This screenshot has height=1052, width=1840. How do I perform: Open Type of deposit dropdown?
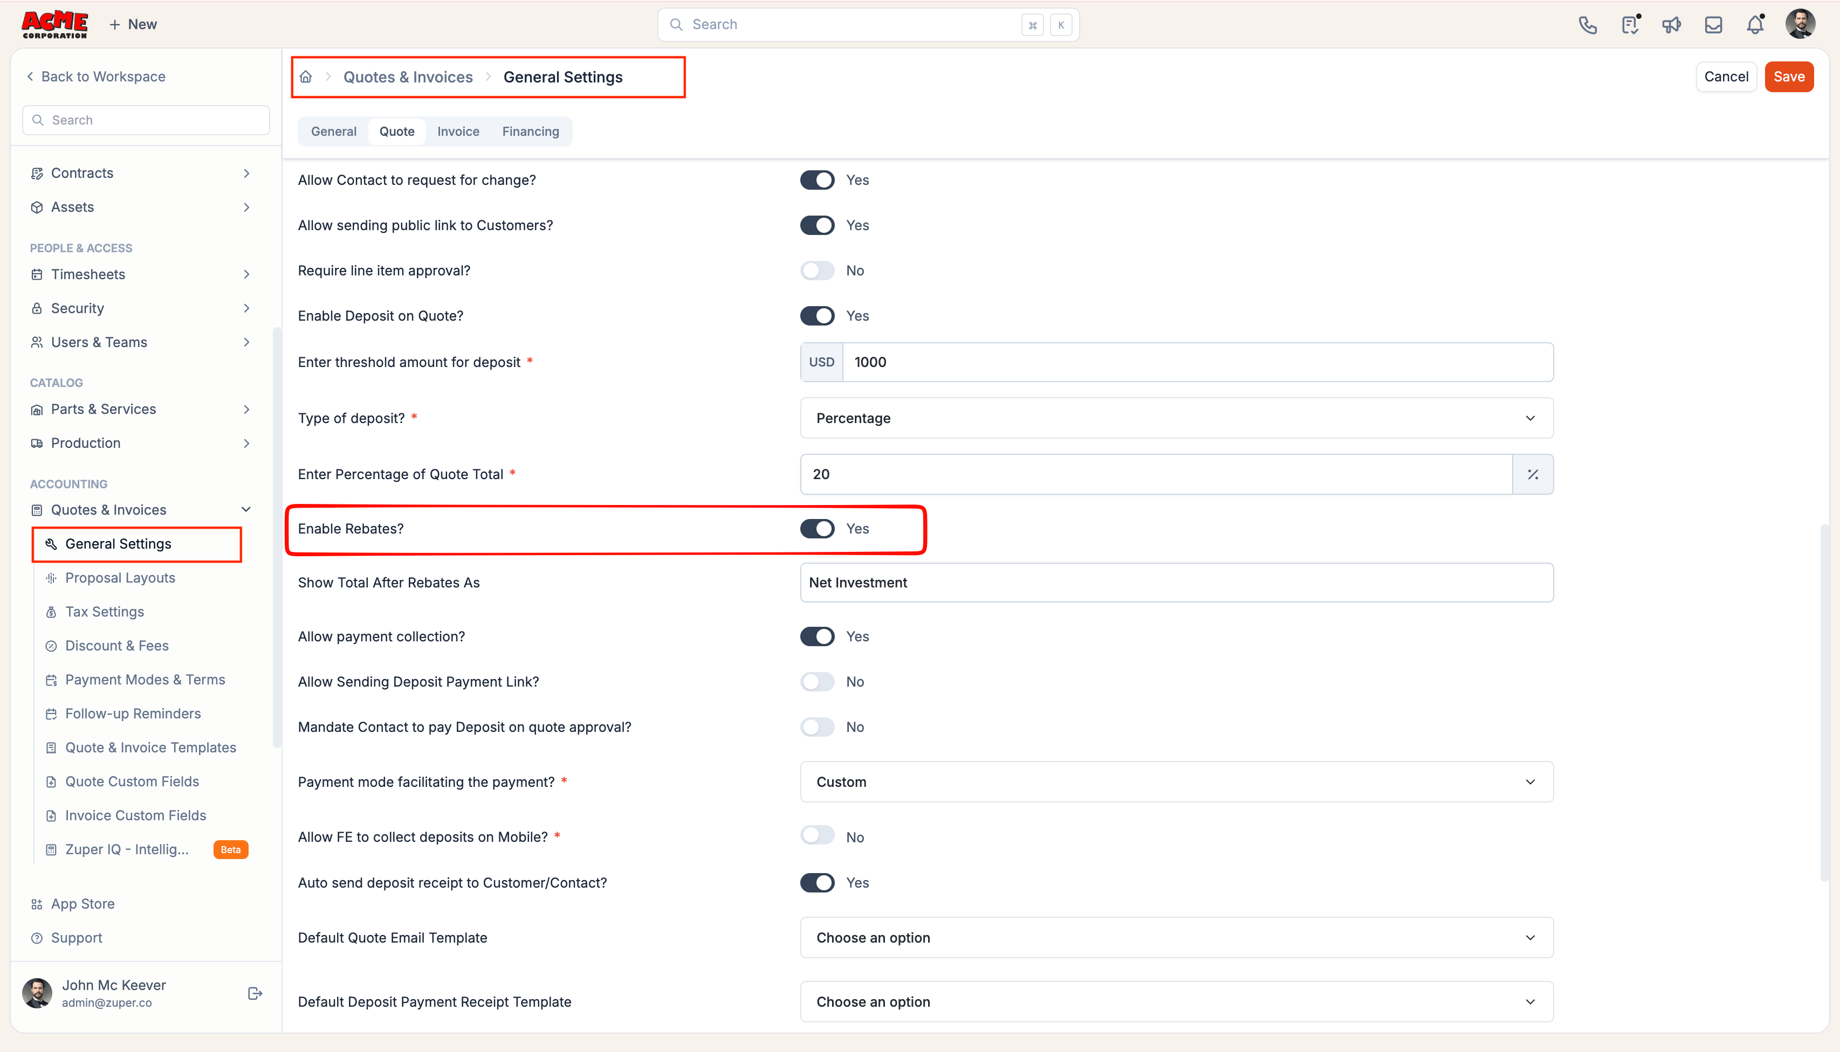[x=1176, y=418]
